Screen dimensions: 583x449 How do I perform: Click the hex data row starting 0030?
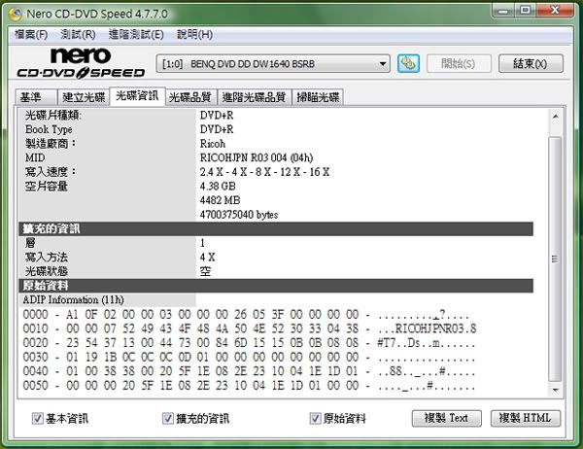point(249,357)
